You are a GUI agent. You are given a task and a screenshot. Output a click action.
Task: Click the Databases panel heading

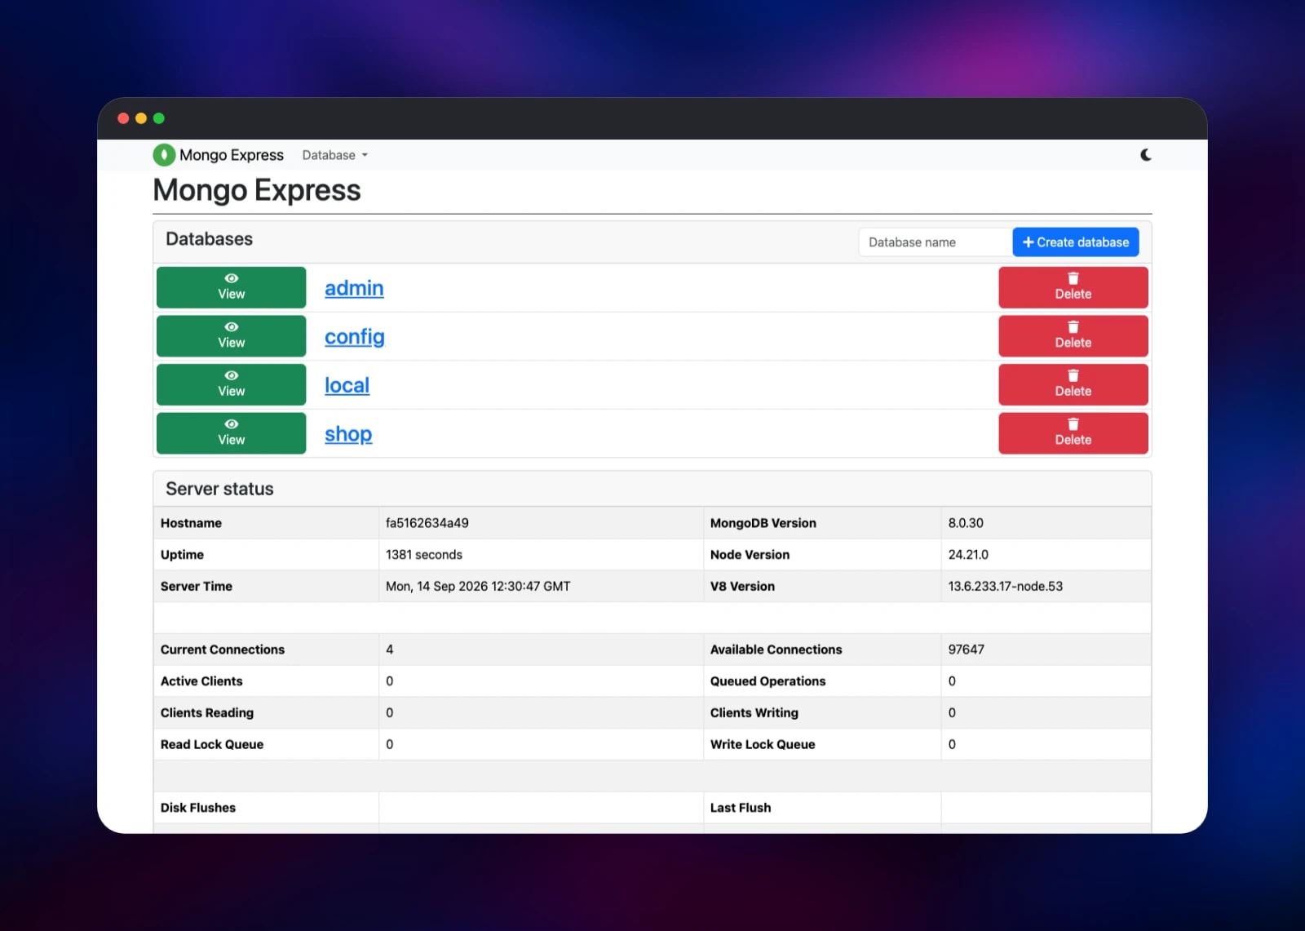click(x=209, y=239)
